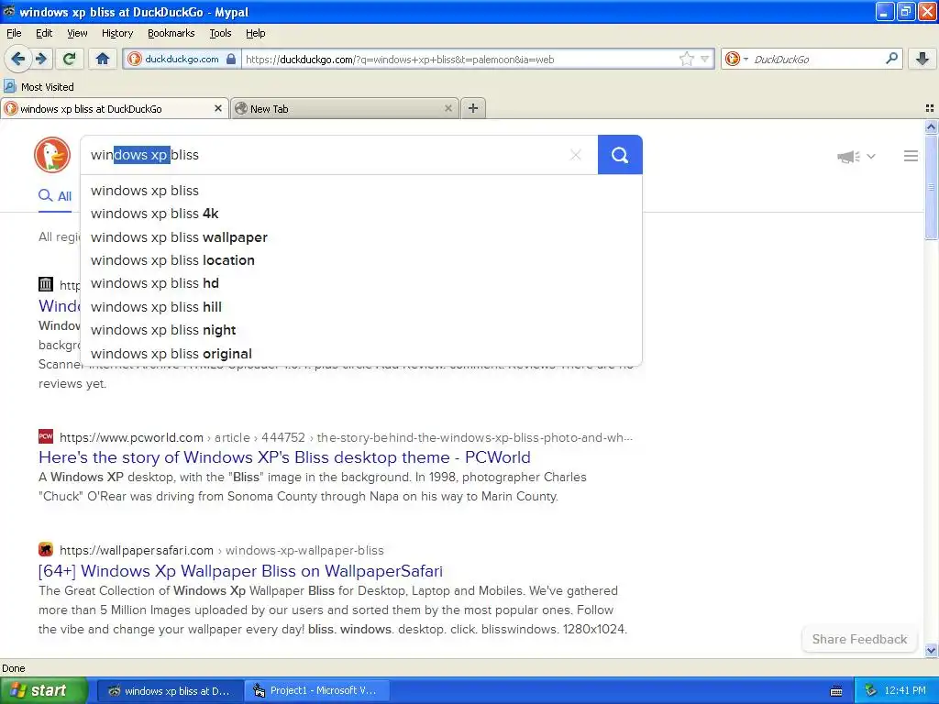Click the archive building favicon
The width and height of the screenshot is (939, 704).
(x=46, y=284)
